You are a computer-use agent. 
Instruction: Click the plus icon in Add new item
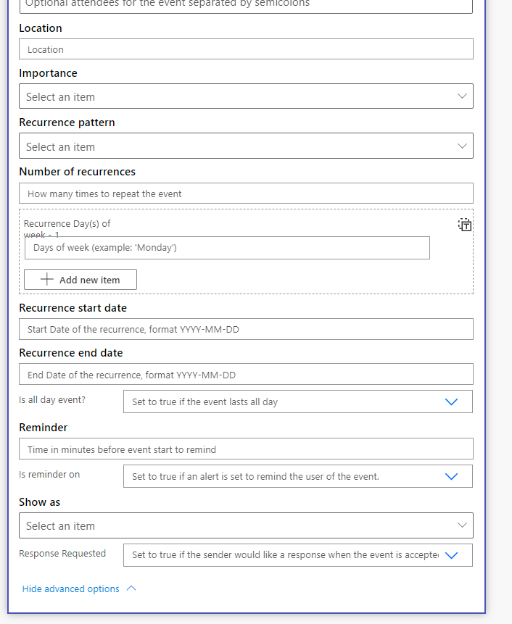pos(47,280)
